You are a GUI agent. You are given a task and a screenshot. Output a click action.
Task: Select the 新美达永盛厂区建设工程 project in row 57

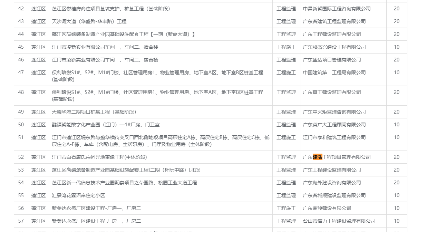96,221
